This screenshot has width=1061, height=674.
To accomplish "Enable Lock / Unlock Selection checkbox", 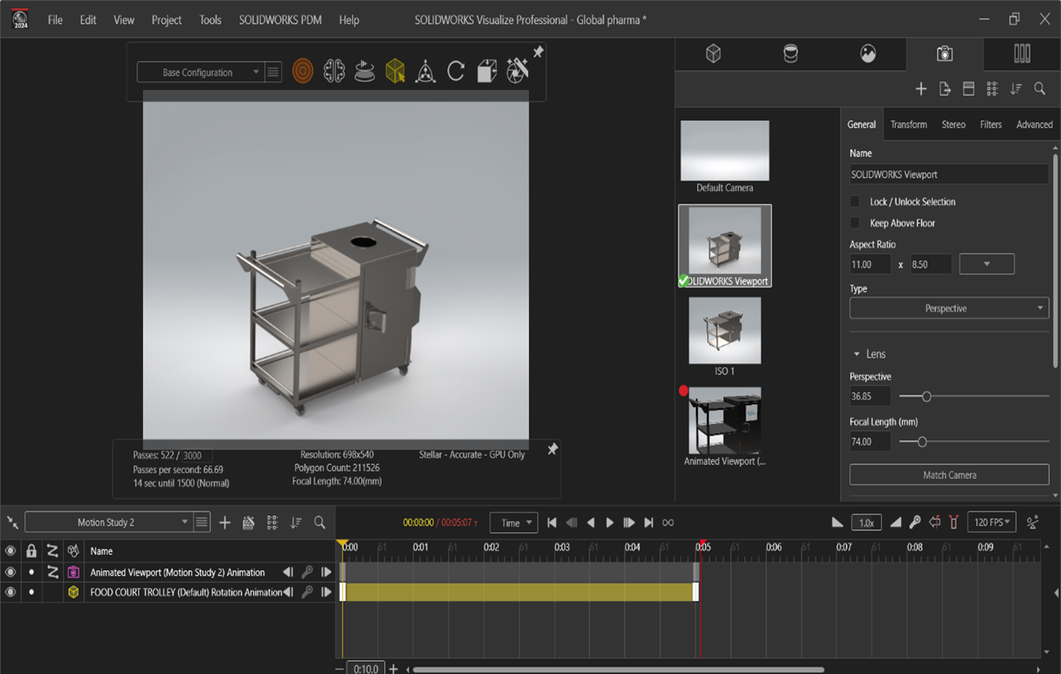I will click(855, 202).
